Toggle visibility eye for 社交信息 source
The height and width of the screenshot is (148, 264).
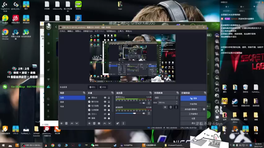pyautogui.click(x=105, y=106)
